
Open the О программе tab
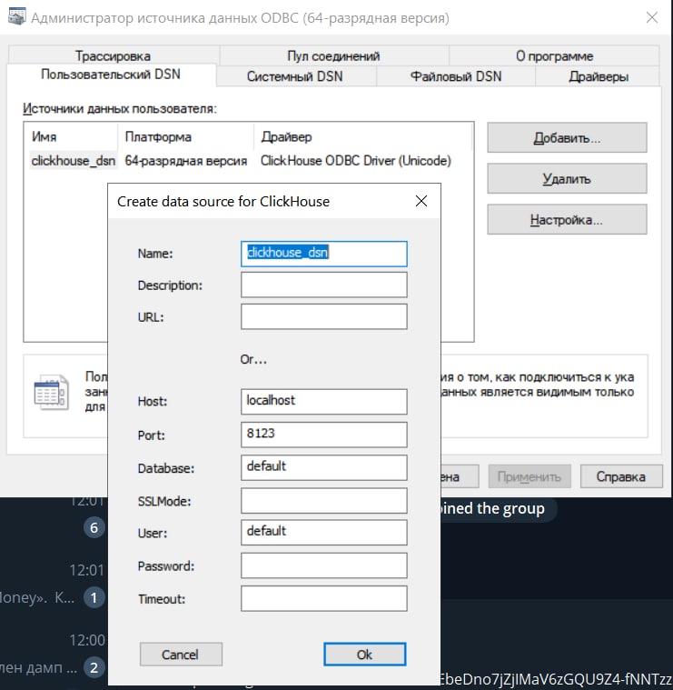tap(554, 55)
